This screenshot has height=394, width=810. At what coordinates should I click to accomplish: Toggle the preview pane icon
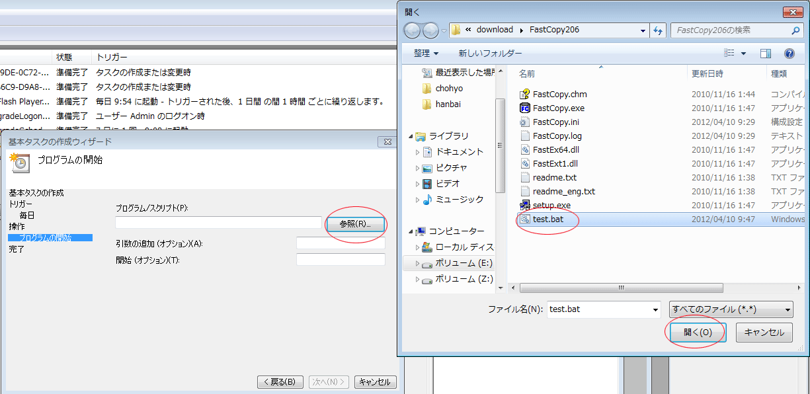tap(766, 54)
